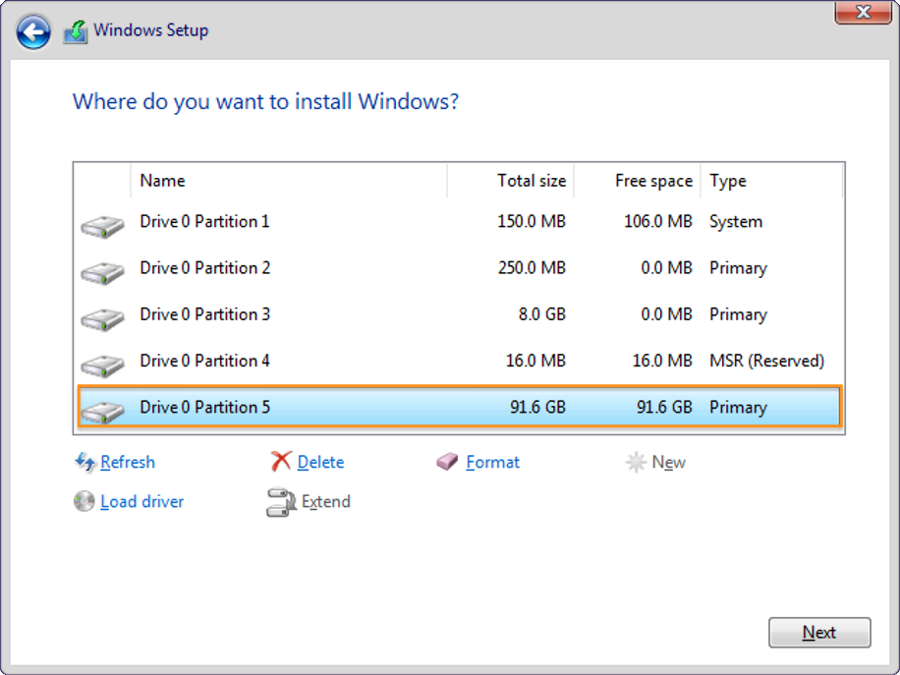Click the Windows Setup title icon
900x675 pixels.
click(x=76, y=31)
